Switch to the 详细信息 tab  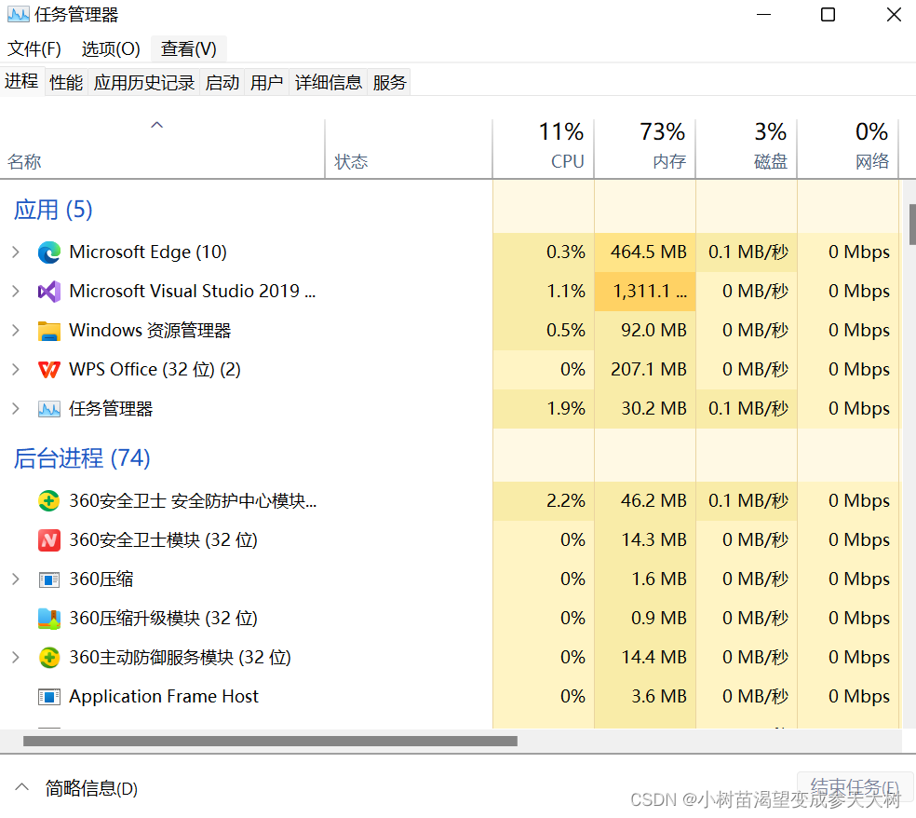(x=329, y=82)
